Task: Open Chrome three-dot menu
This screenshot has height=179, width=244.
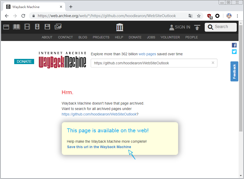Action: click(x=237, y=16)
